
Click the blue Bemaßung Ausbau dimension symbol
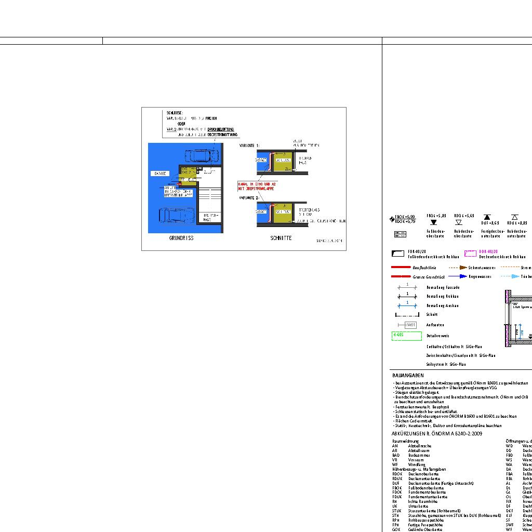click(407, 305)
